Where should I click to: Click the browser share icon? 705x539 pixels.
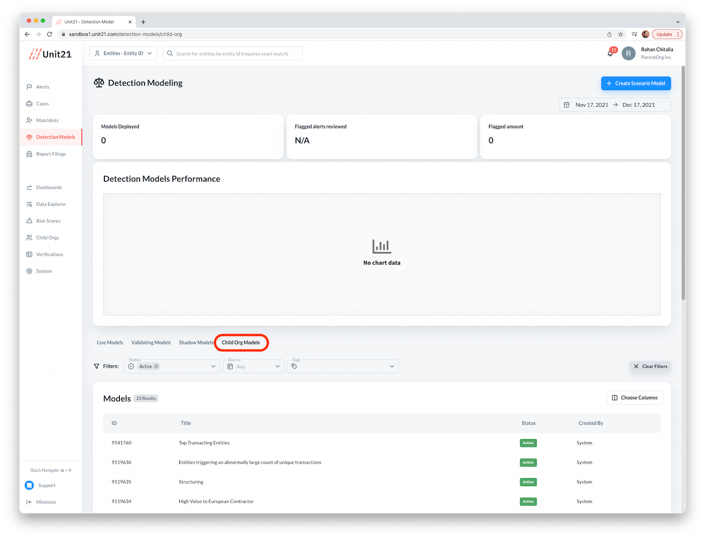609,34
